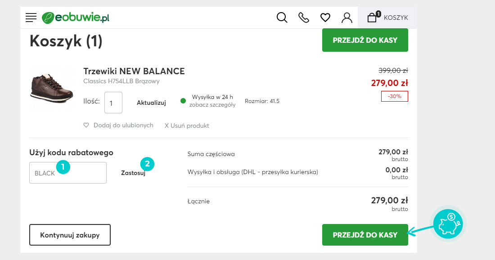The image size is (495, 260).
Task: Click the shopping bag cart icon
Action: point(373,17)
